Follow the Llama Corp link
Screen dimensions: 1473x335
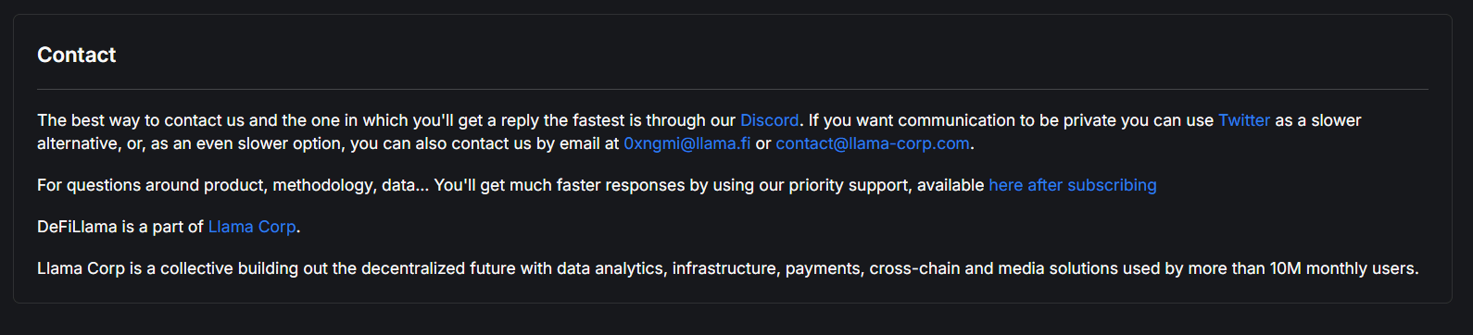(252, 227)
